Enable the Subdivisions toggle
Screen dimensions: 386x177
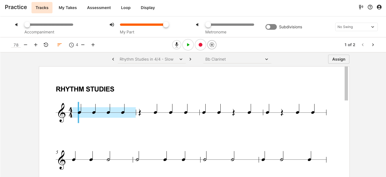click(271, 27)
